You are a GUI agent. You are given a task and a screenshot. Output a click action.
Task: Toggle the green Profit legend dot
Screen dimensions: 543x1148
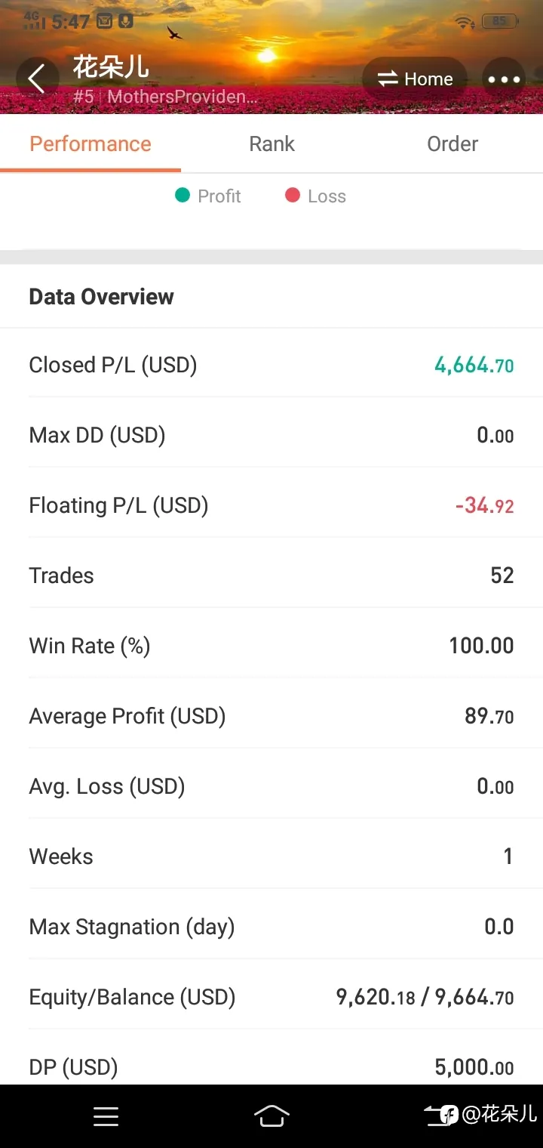(x=183, y=196)
